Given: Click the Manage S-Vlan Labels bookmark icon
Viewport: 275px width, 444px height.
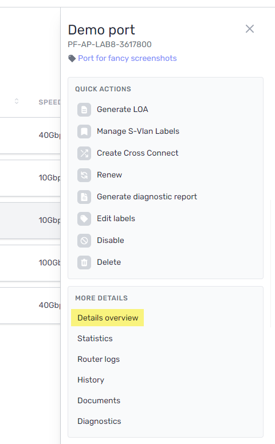Looking at the screenshot, I should [84, 132].
